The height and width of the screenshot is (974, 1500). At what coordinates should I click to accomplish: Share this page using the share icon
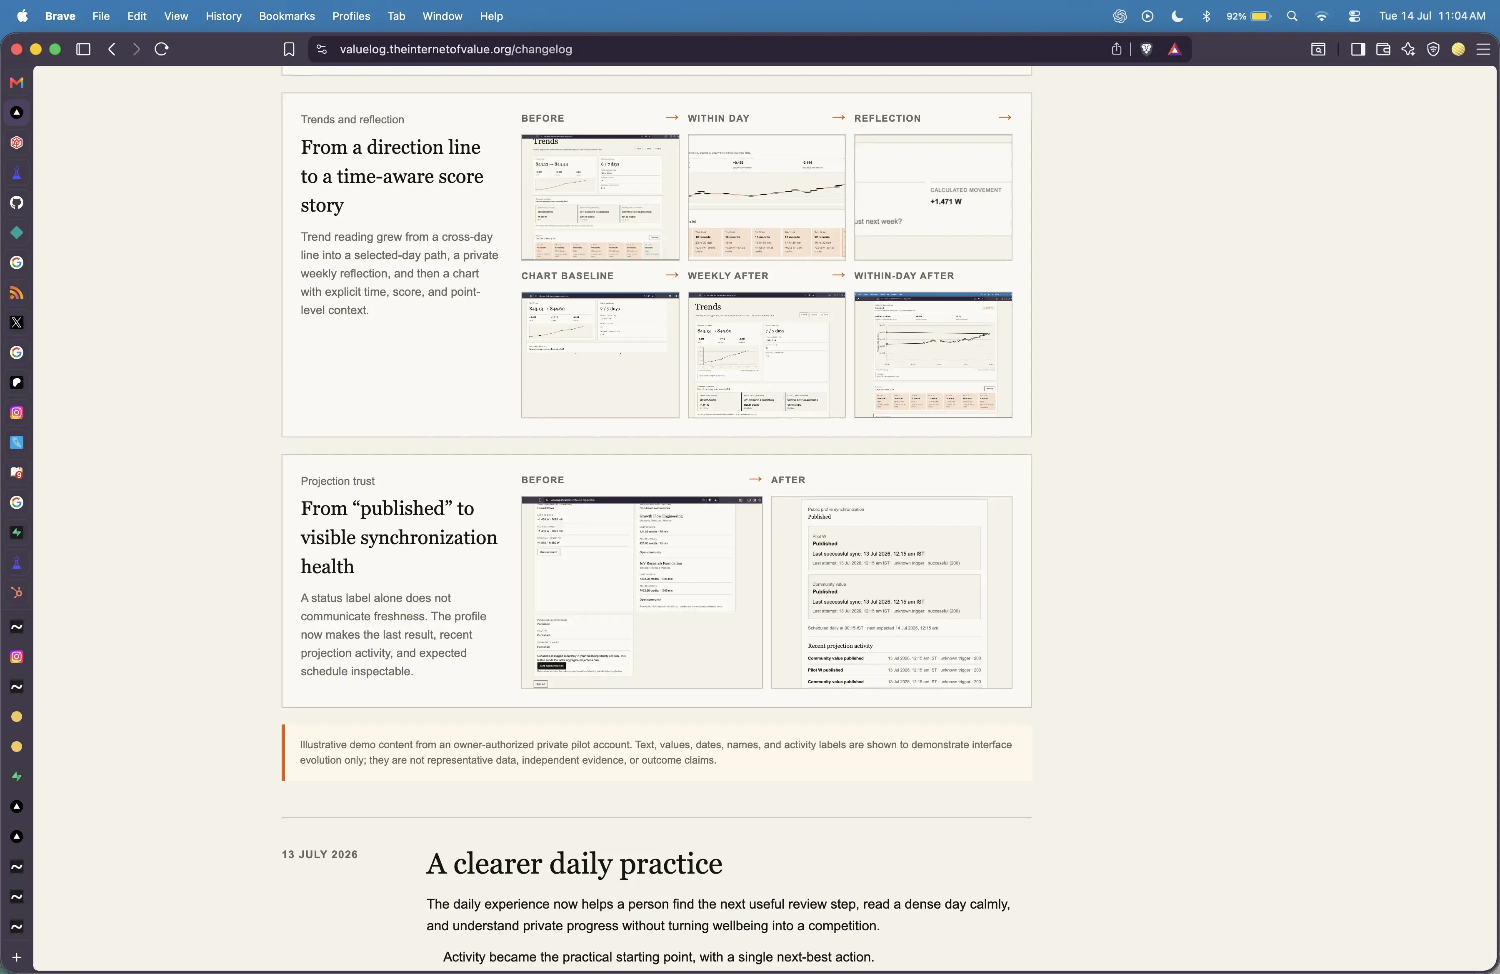1116,49
